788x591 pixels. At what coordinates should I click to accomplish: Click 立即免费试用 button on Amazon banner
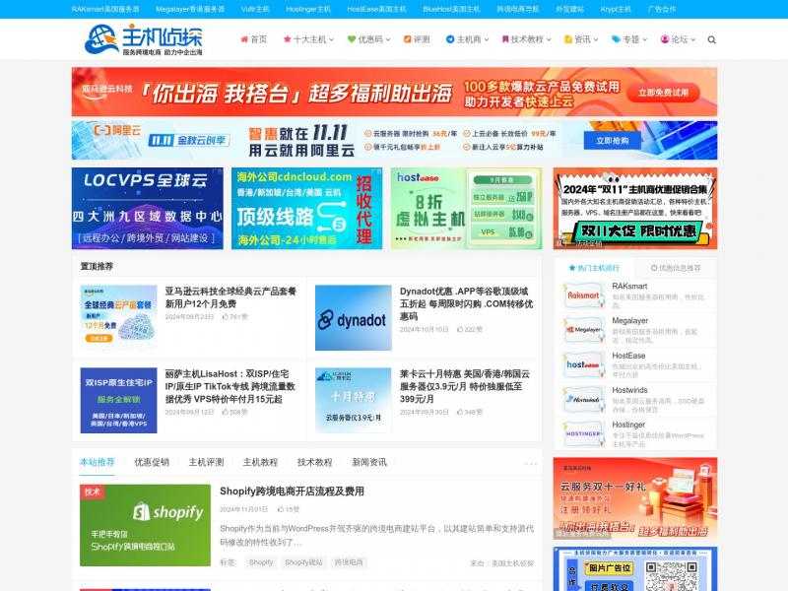[663, 93]
